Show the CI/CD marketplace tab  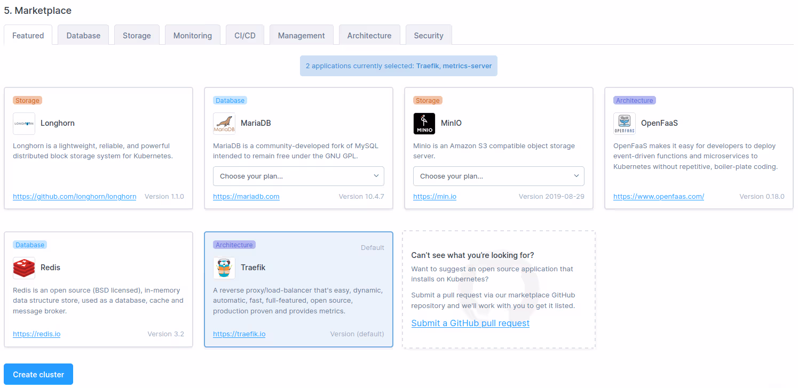pos(245,36)
